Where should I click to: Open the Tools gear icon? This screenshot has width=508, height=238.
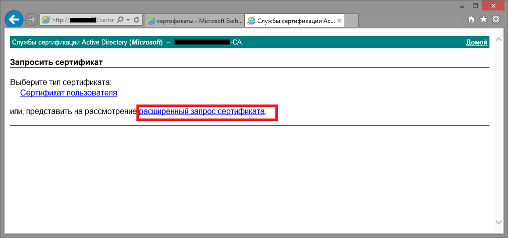tap(496, 19)
